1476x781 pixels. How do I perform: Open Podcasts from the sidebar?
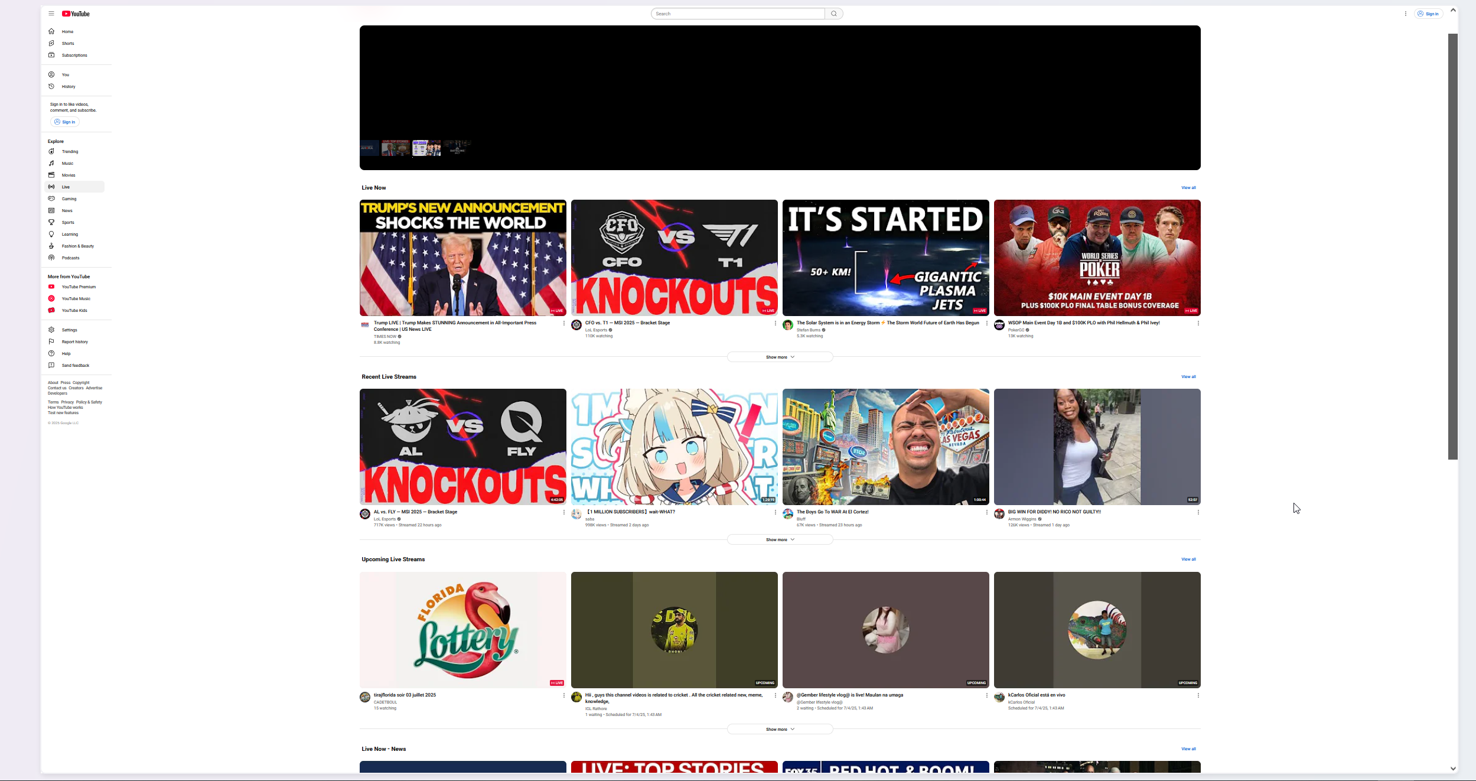coord(70,258)
